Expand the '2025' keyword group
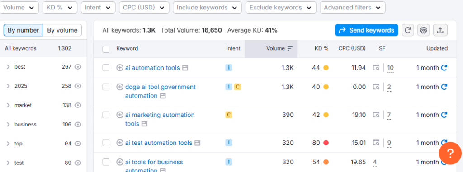This screenshot has width=463, height=172. click(x=8, y=86)
